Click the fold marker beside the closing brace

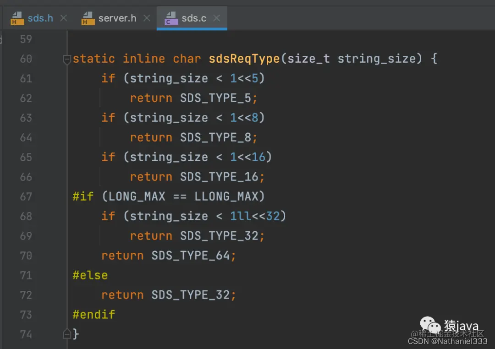(x=66, y=334)
